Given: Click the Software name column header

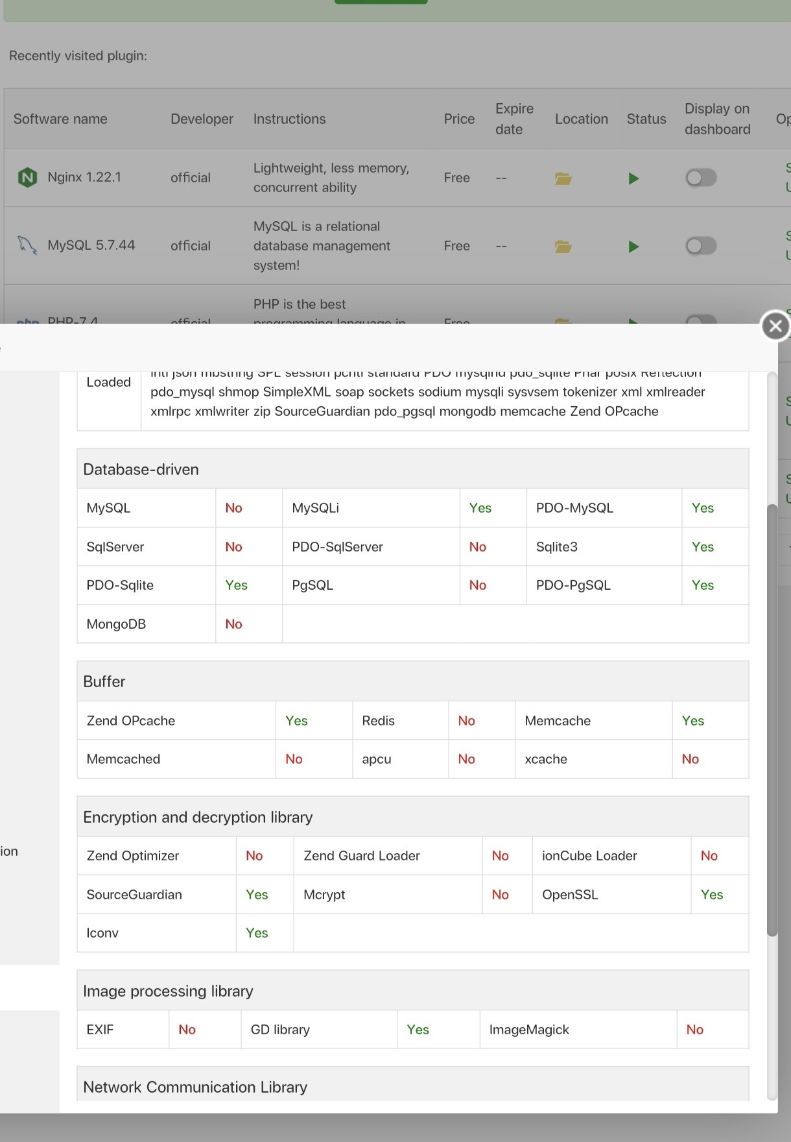Looking at the screenshot, I should click(60, 119).
